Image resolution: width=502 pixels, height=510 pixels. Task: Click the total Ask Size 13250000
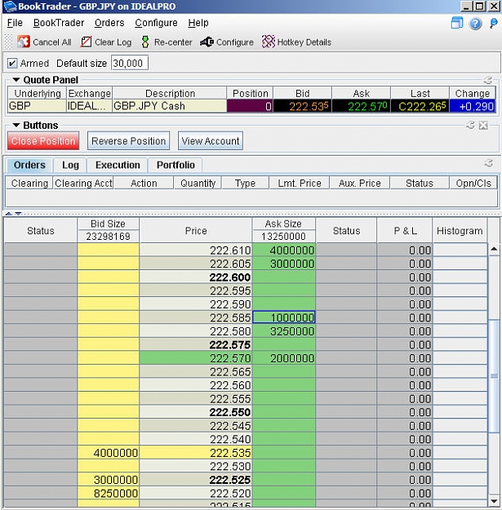(283, 237)
